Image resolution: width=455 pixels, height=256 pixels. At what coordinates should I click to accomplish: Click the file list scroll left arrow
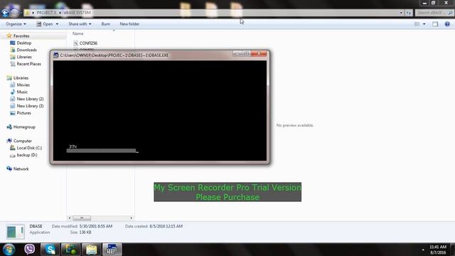click(70, 218)
